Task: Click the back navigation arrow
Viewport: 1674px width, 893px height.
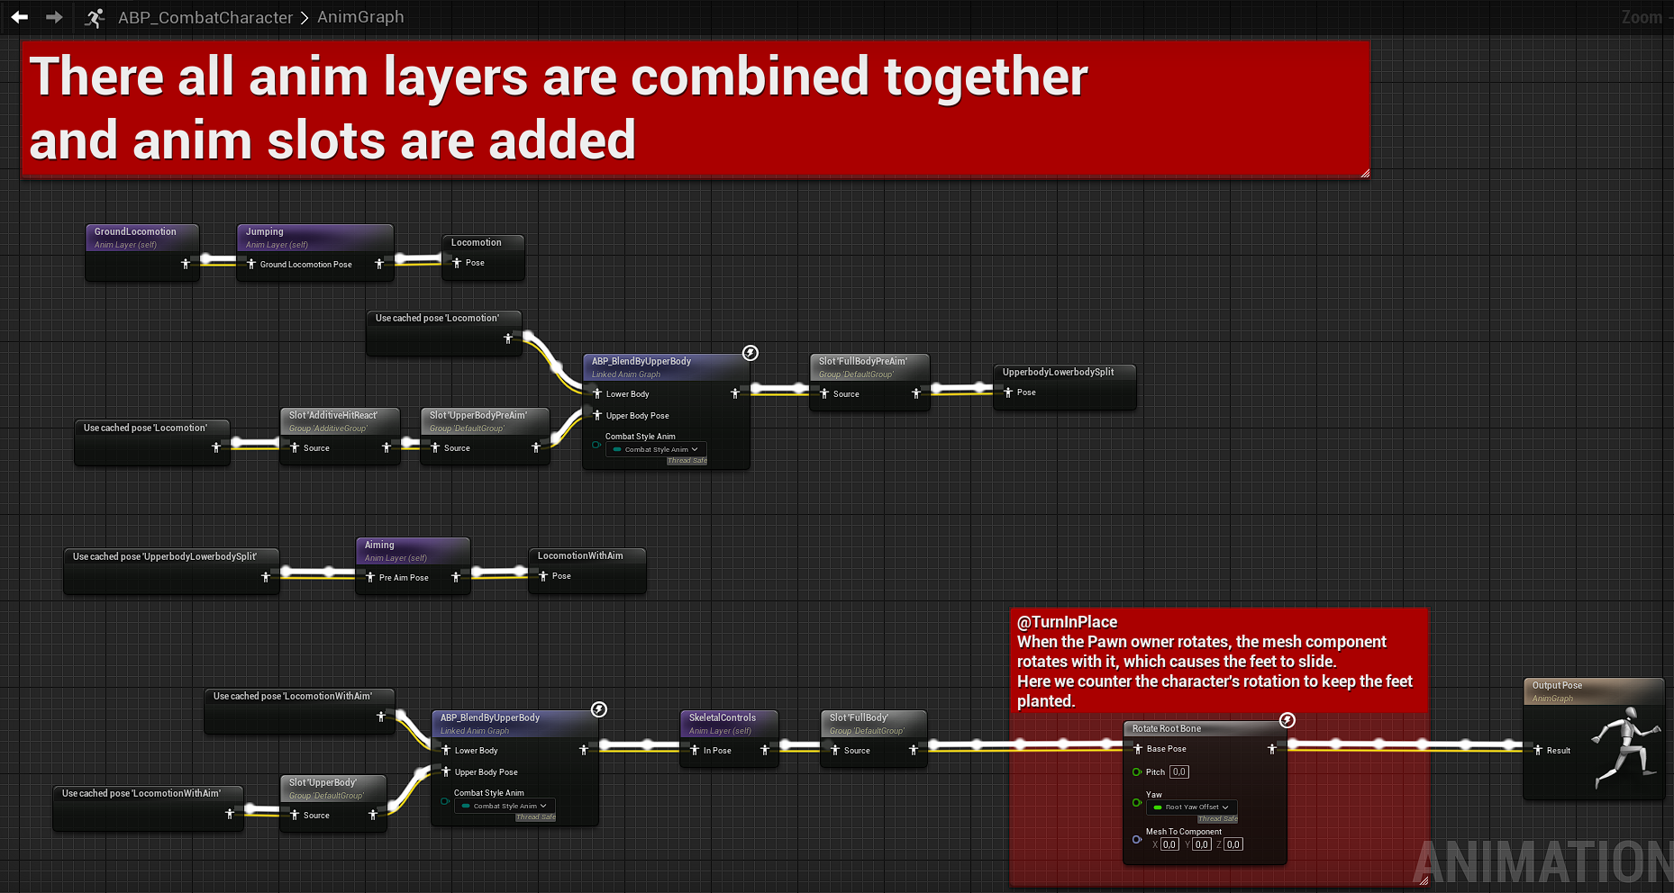Action: click(19, 17)
